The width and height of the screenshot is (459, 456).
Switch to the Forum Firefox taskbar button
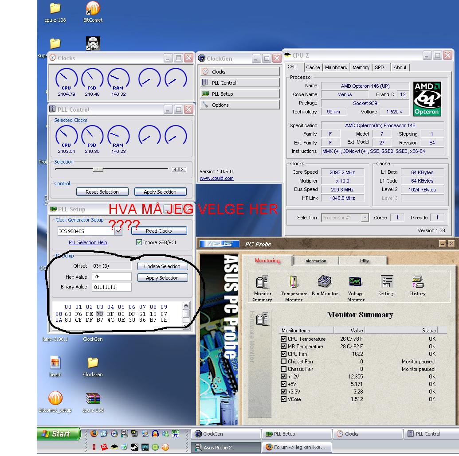click(297, 447)
